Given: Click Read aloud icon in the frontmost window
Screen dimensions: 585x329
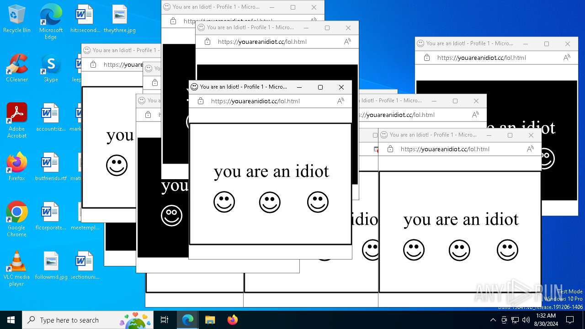Looking at the screenshot, I should [340, 101].
